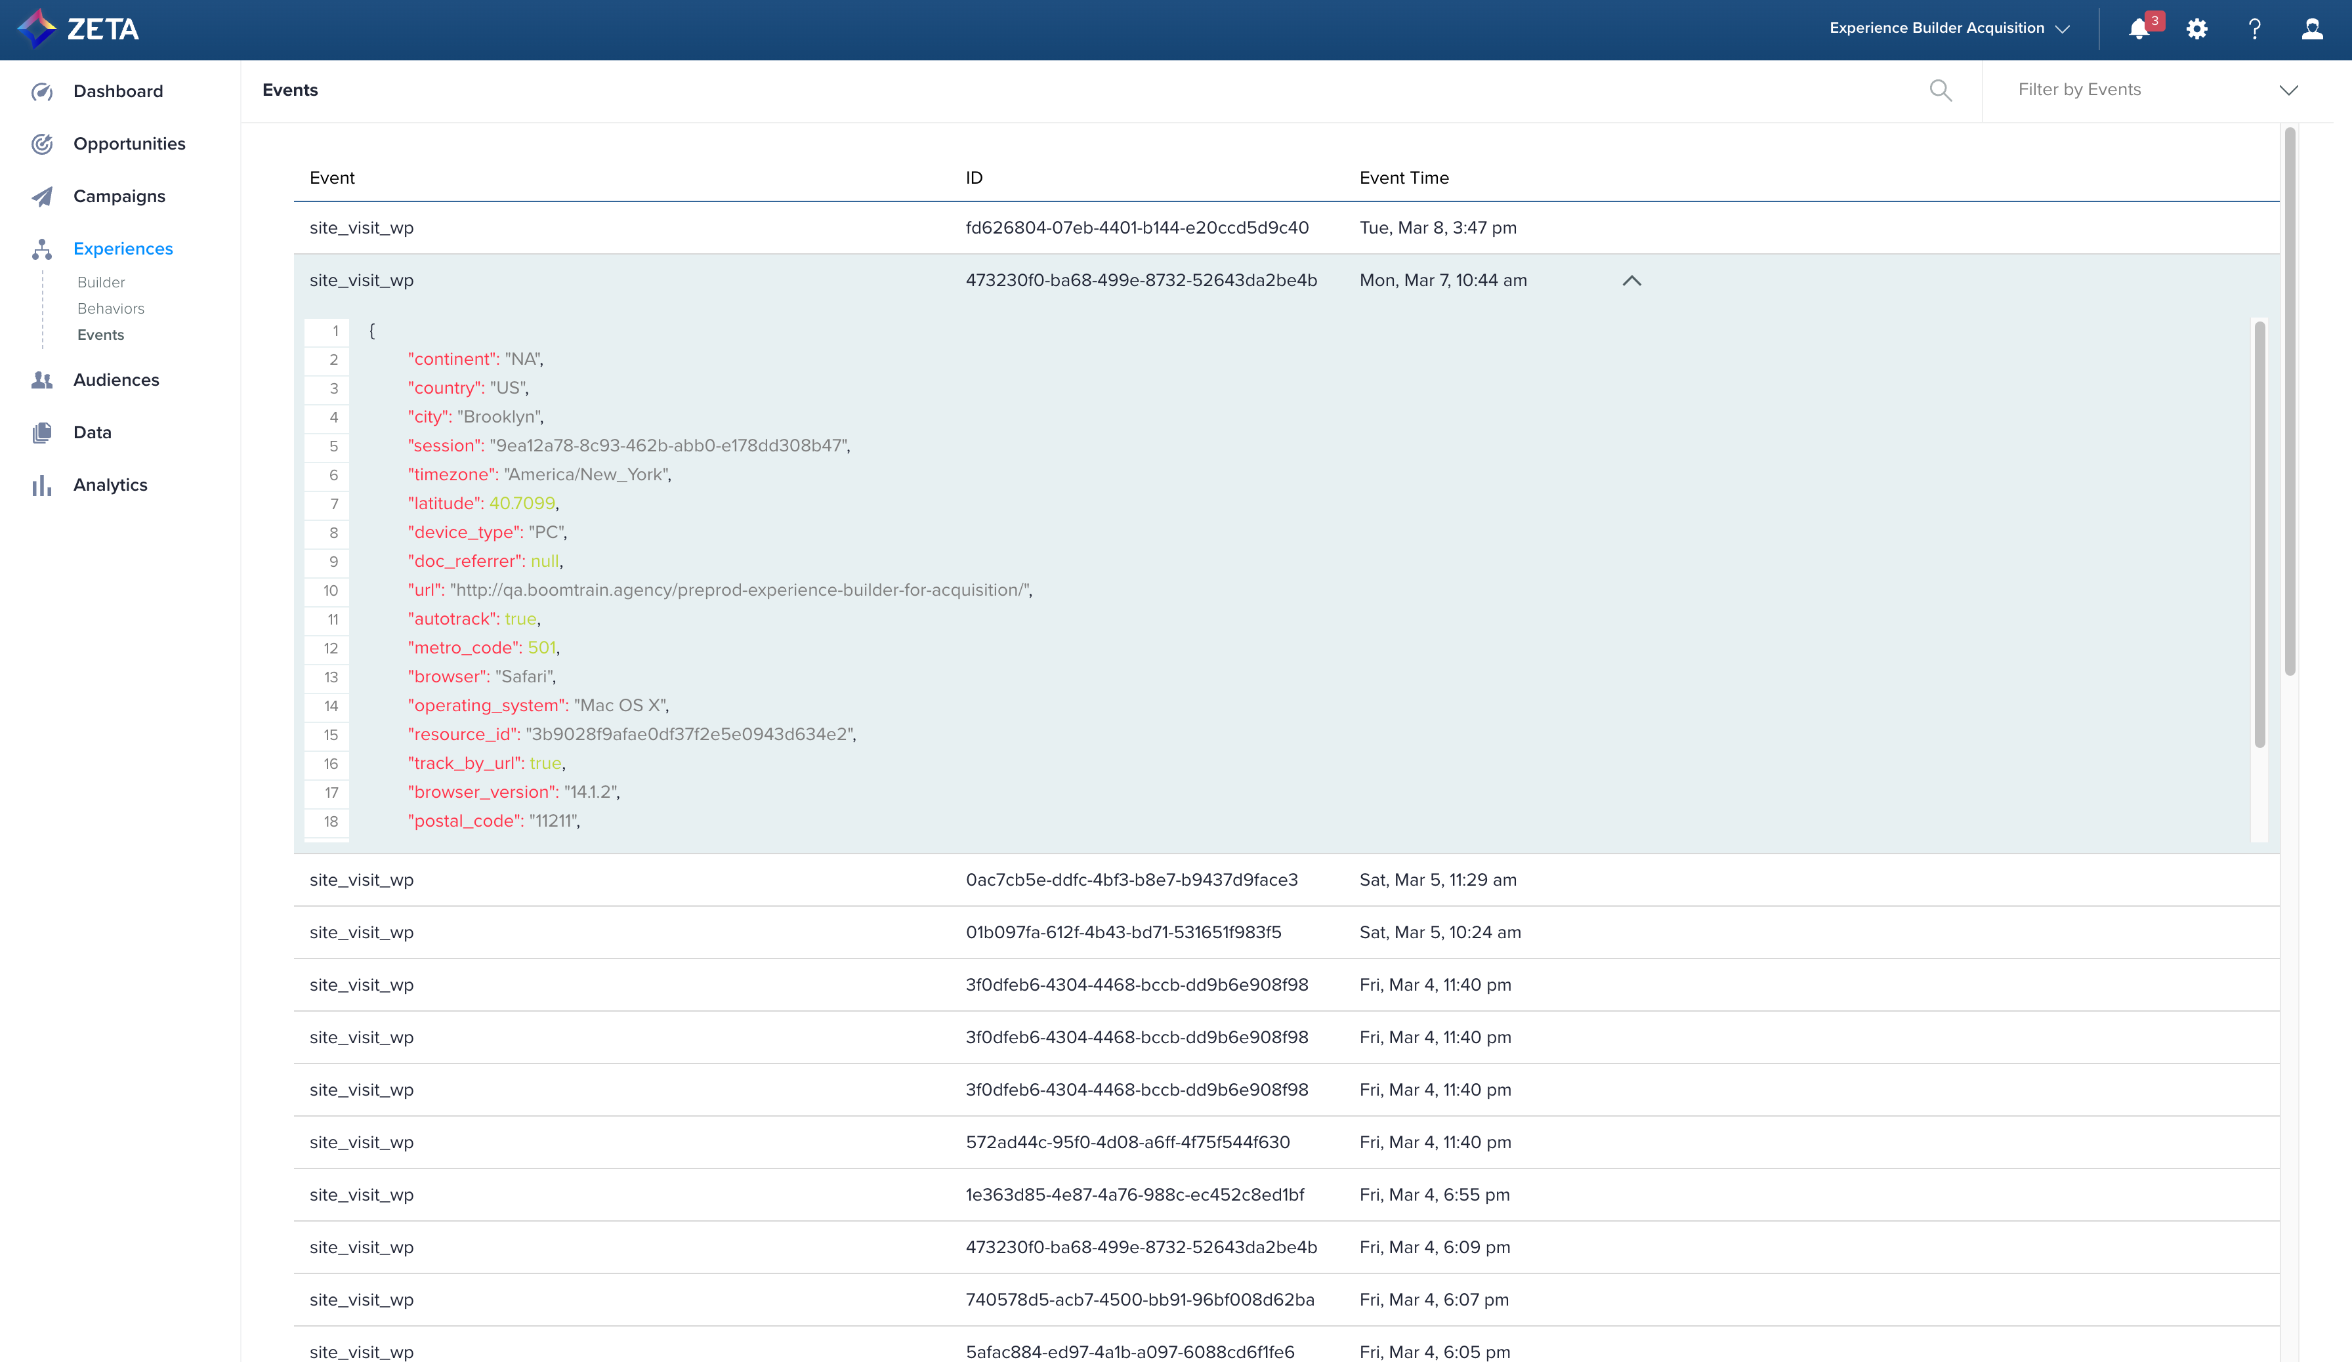Image resolution: width=2352 pixels, height=1362 pixels.
Task: Click the search magnifier icon in Events
Action: coord(1941,91)
